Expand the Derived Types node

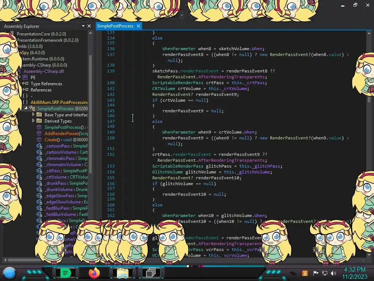(x=33, y=121)
